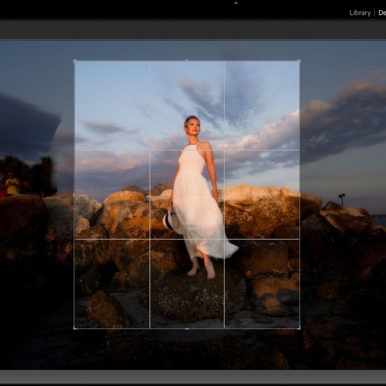Switch to the Library module
Image resolution: width=386 pixels, height=386 pixels.
tap(359, 13)
